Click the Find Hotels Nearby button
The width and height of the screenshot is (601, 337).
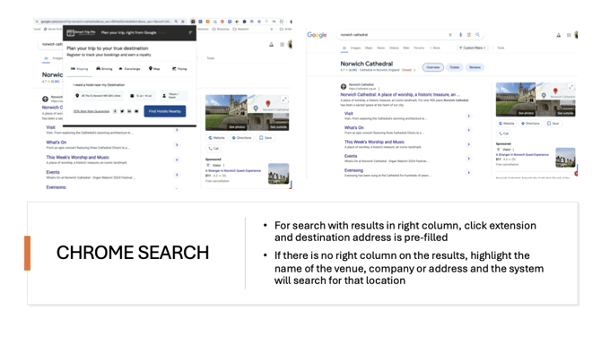(165, 111)
